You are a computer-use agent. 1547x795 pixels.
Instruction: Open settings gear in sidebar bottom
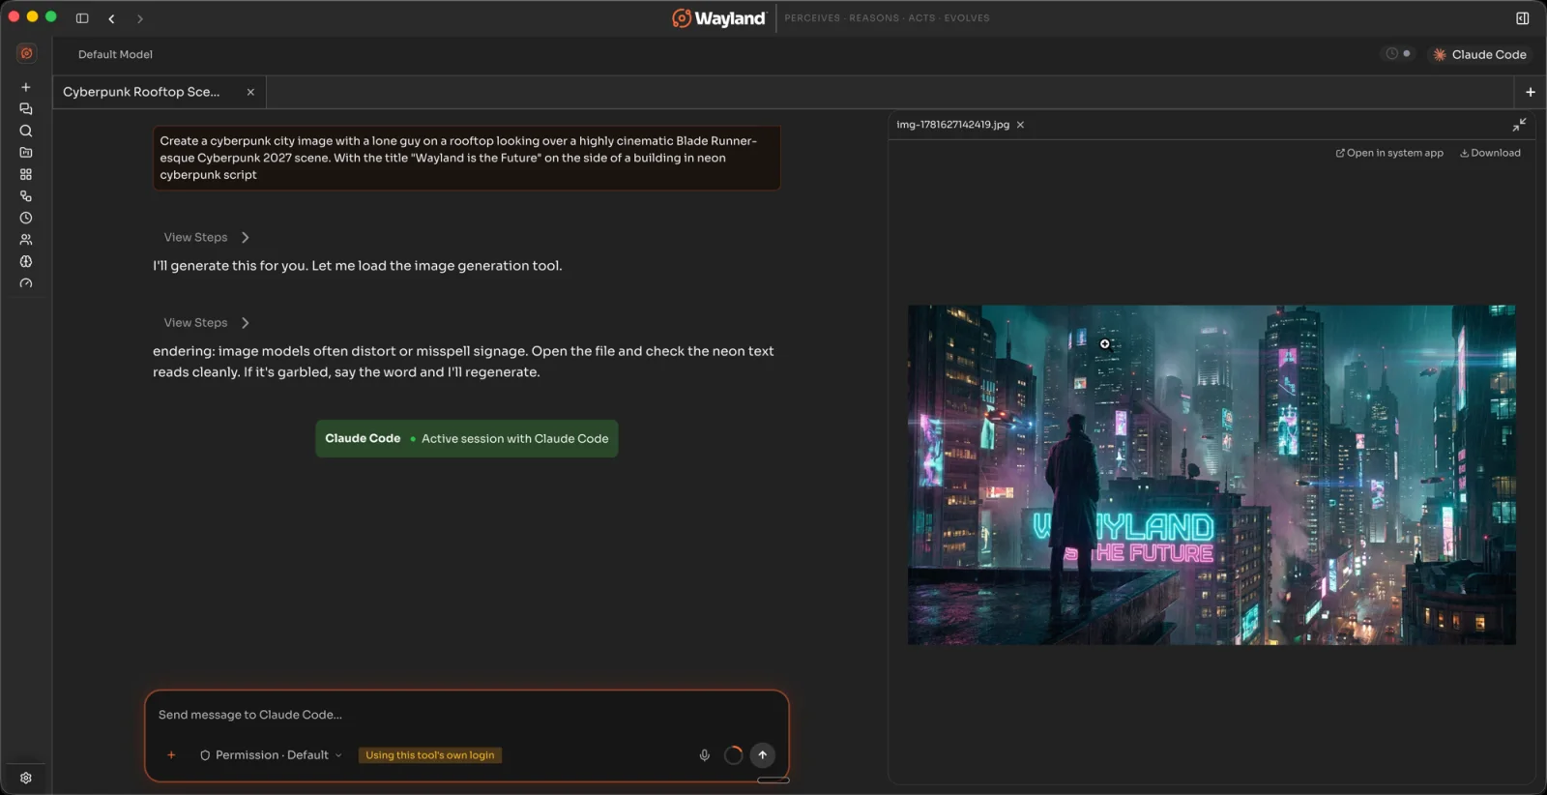pos(26,778)
